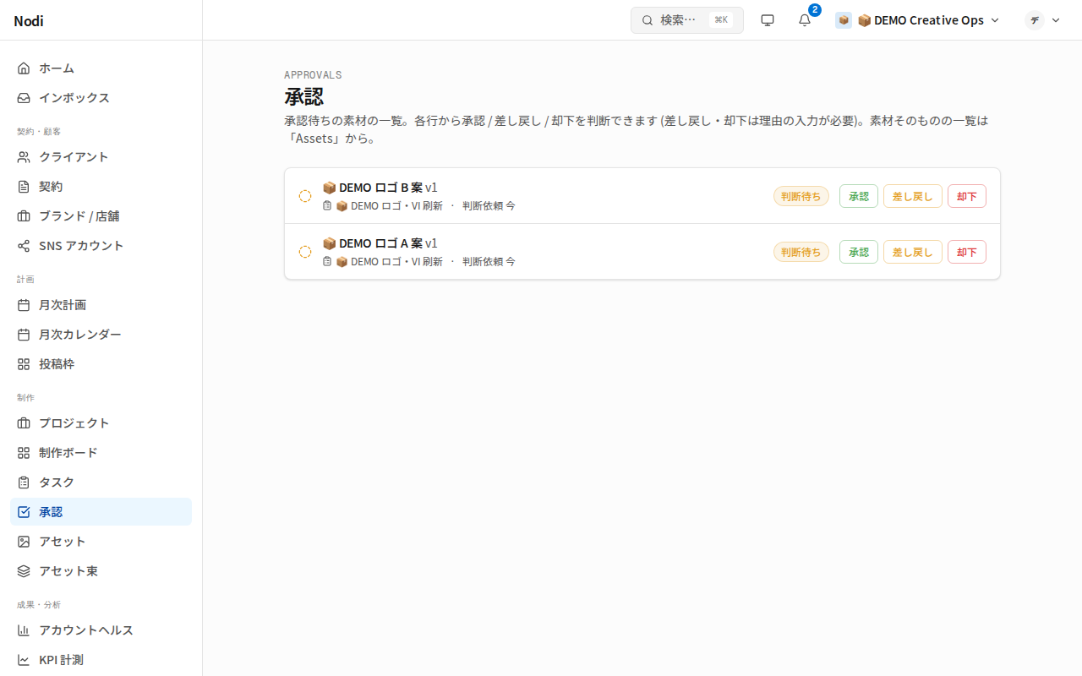
Task: Click 判断待ち badge on ロゴ B 案 row
Action: click(801, 196)
